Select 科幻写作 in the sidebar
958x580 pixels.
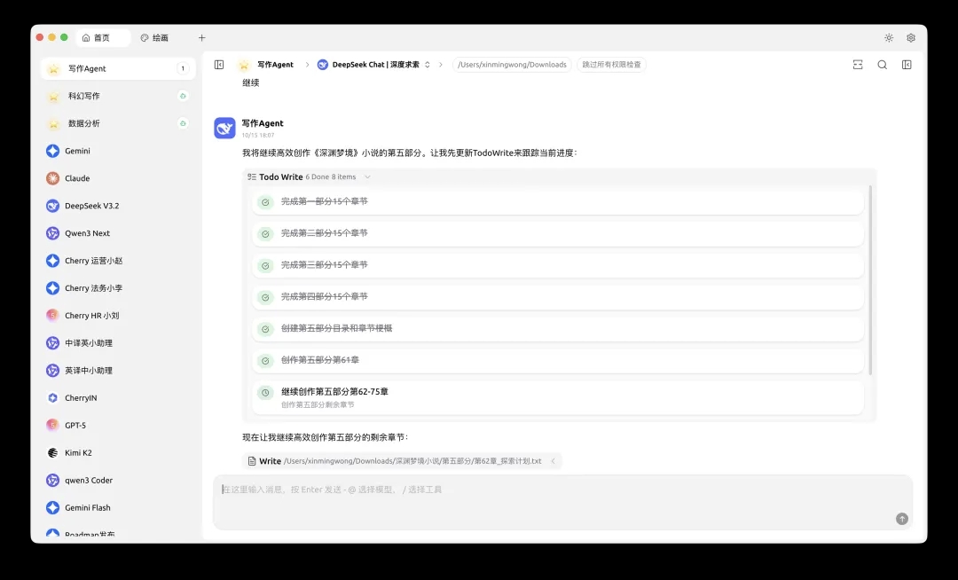tap(118, 96)
